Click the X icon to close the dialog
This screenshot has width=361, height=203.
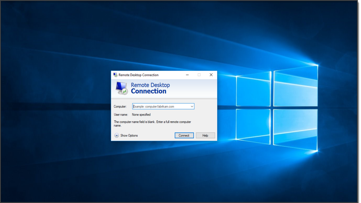click(x=211, y=75)
